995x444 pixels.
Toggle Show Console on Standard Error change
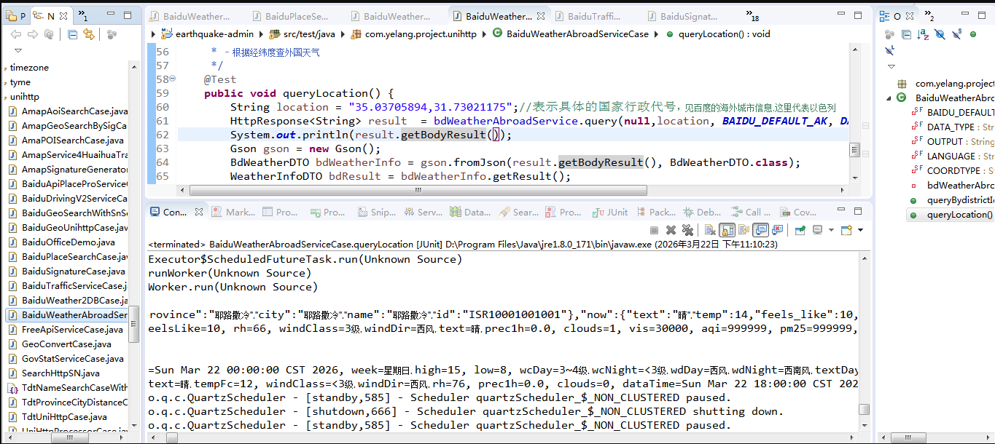778,230
